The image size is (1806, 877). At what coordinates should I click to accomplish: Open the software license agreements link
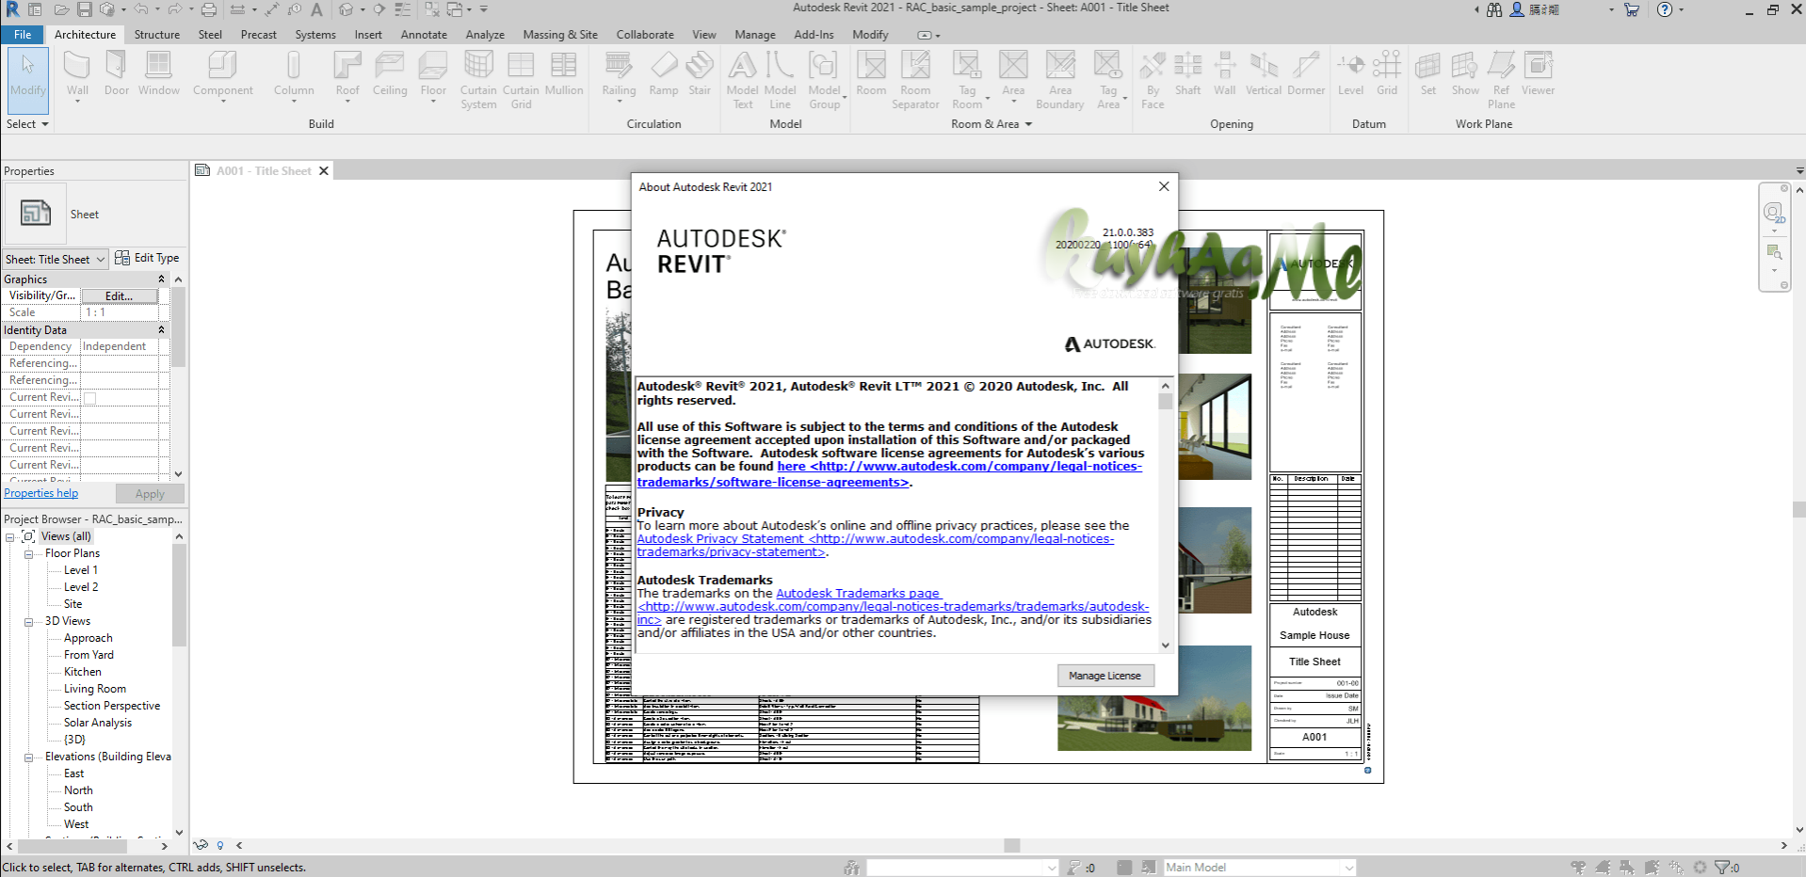[889, 474]
